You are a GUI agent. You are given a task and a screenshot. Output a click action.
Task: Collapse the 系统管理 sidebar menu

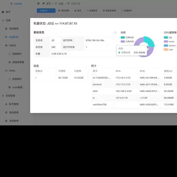click(x=15, y=96)
